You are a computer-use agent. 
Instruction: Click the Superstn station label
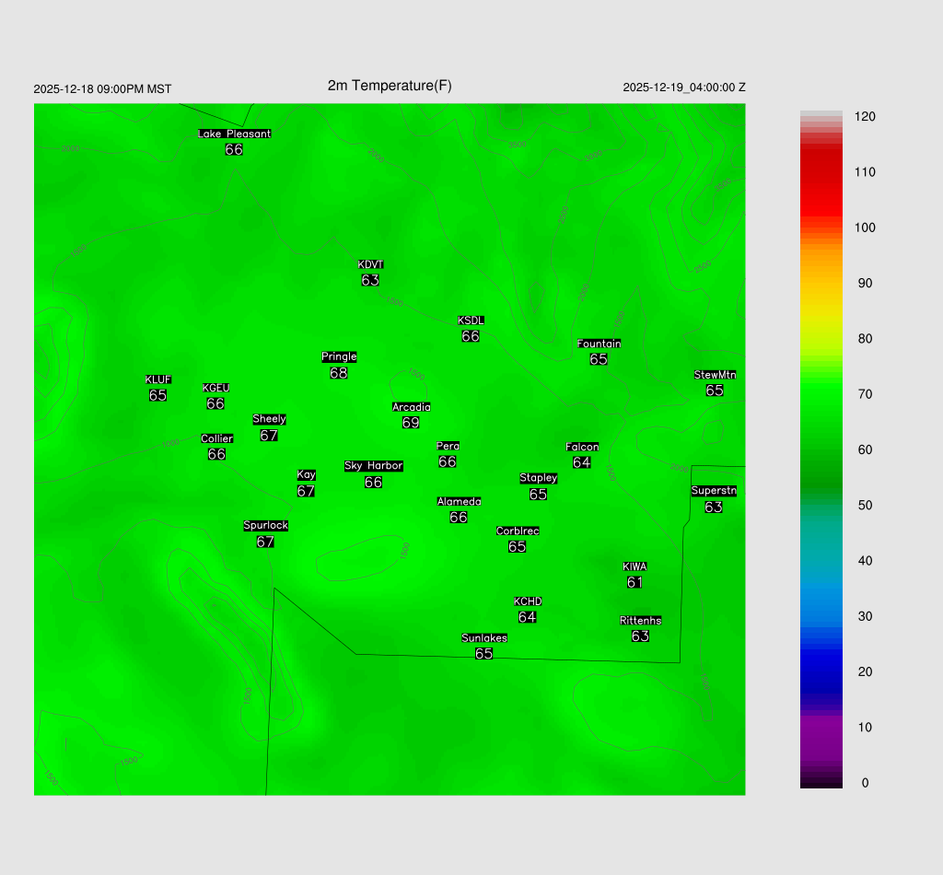point(714,491)
